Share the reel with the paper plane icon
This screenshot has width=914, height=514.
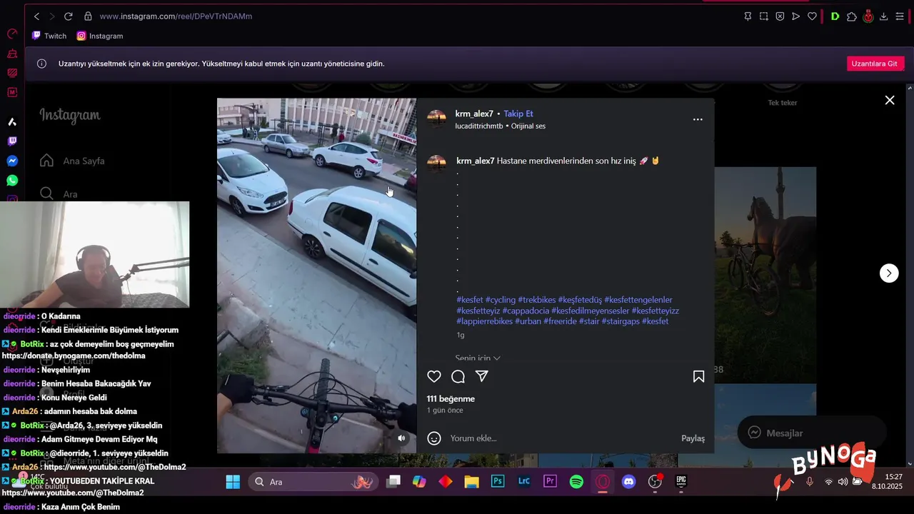482,376
